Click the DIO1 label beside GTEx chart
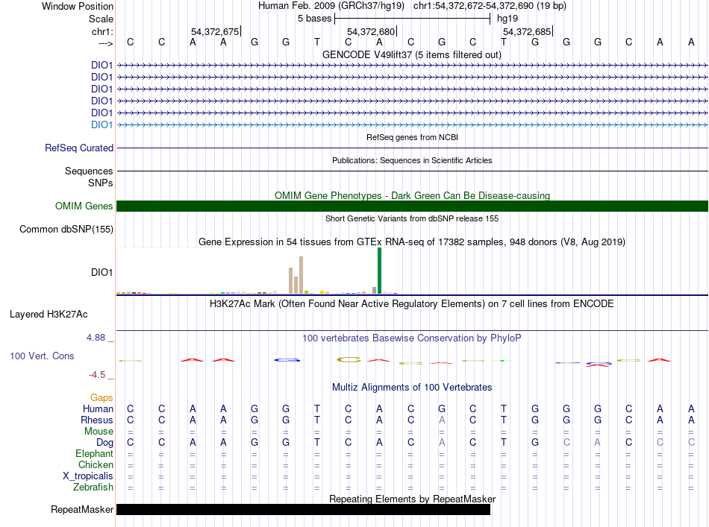 101,272
